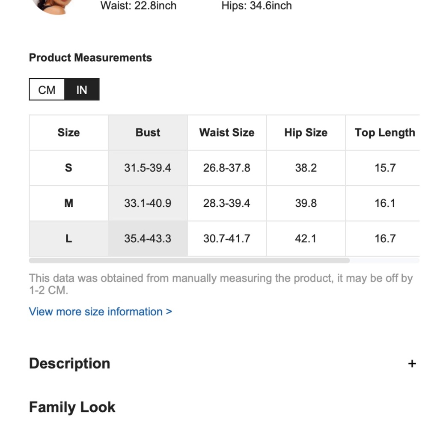Select the size L row label
The image size is (428, 428).
tap(68, 238)
